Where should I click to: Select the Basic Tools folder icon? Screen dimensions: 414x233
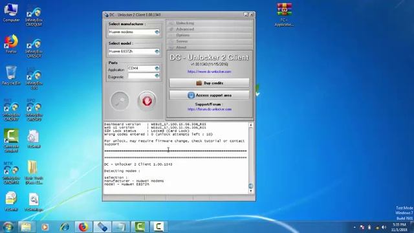click(34, 172)
